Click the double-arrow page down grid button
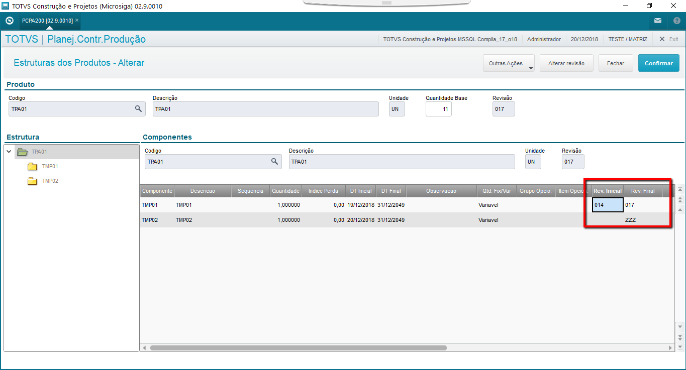The image size is (686, 370). [680, 337]
